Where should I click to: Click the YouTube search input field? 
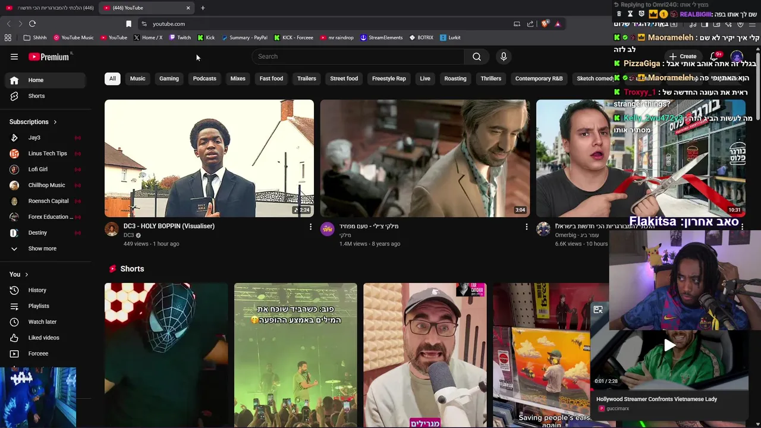tap(358, 56)
